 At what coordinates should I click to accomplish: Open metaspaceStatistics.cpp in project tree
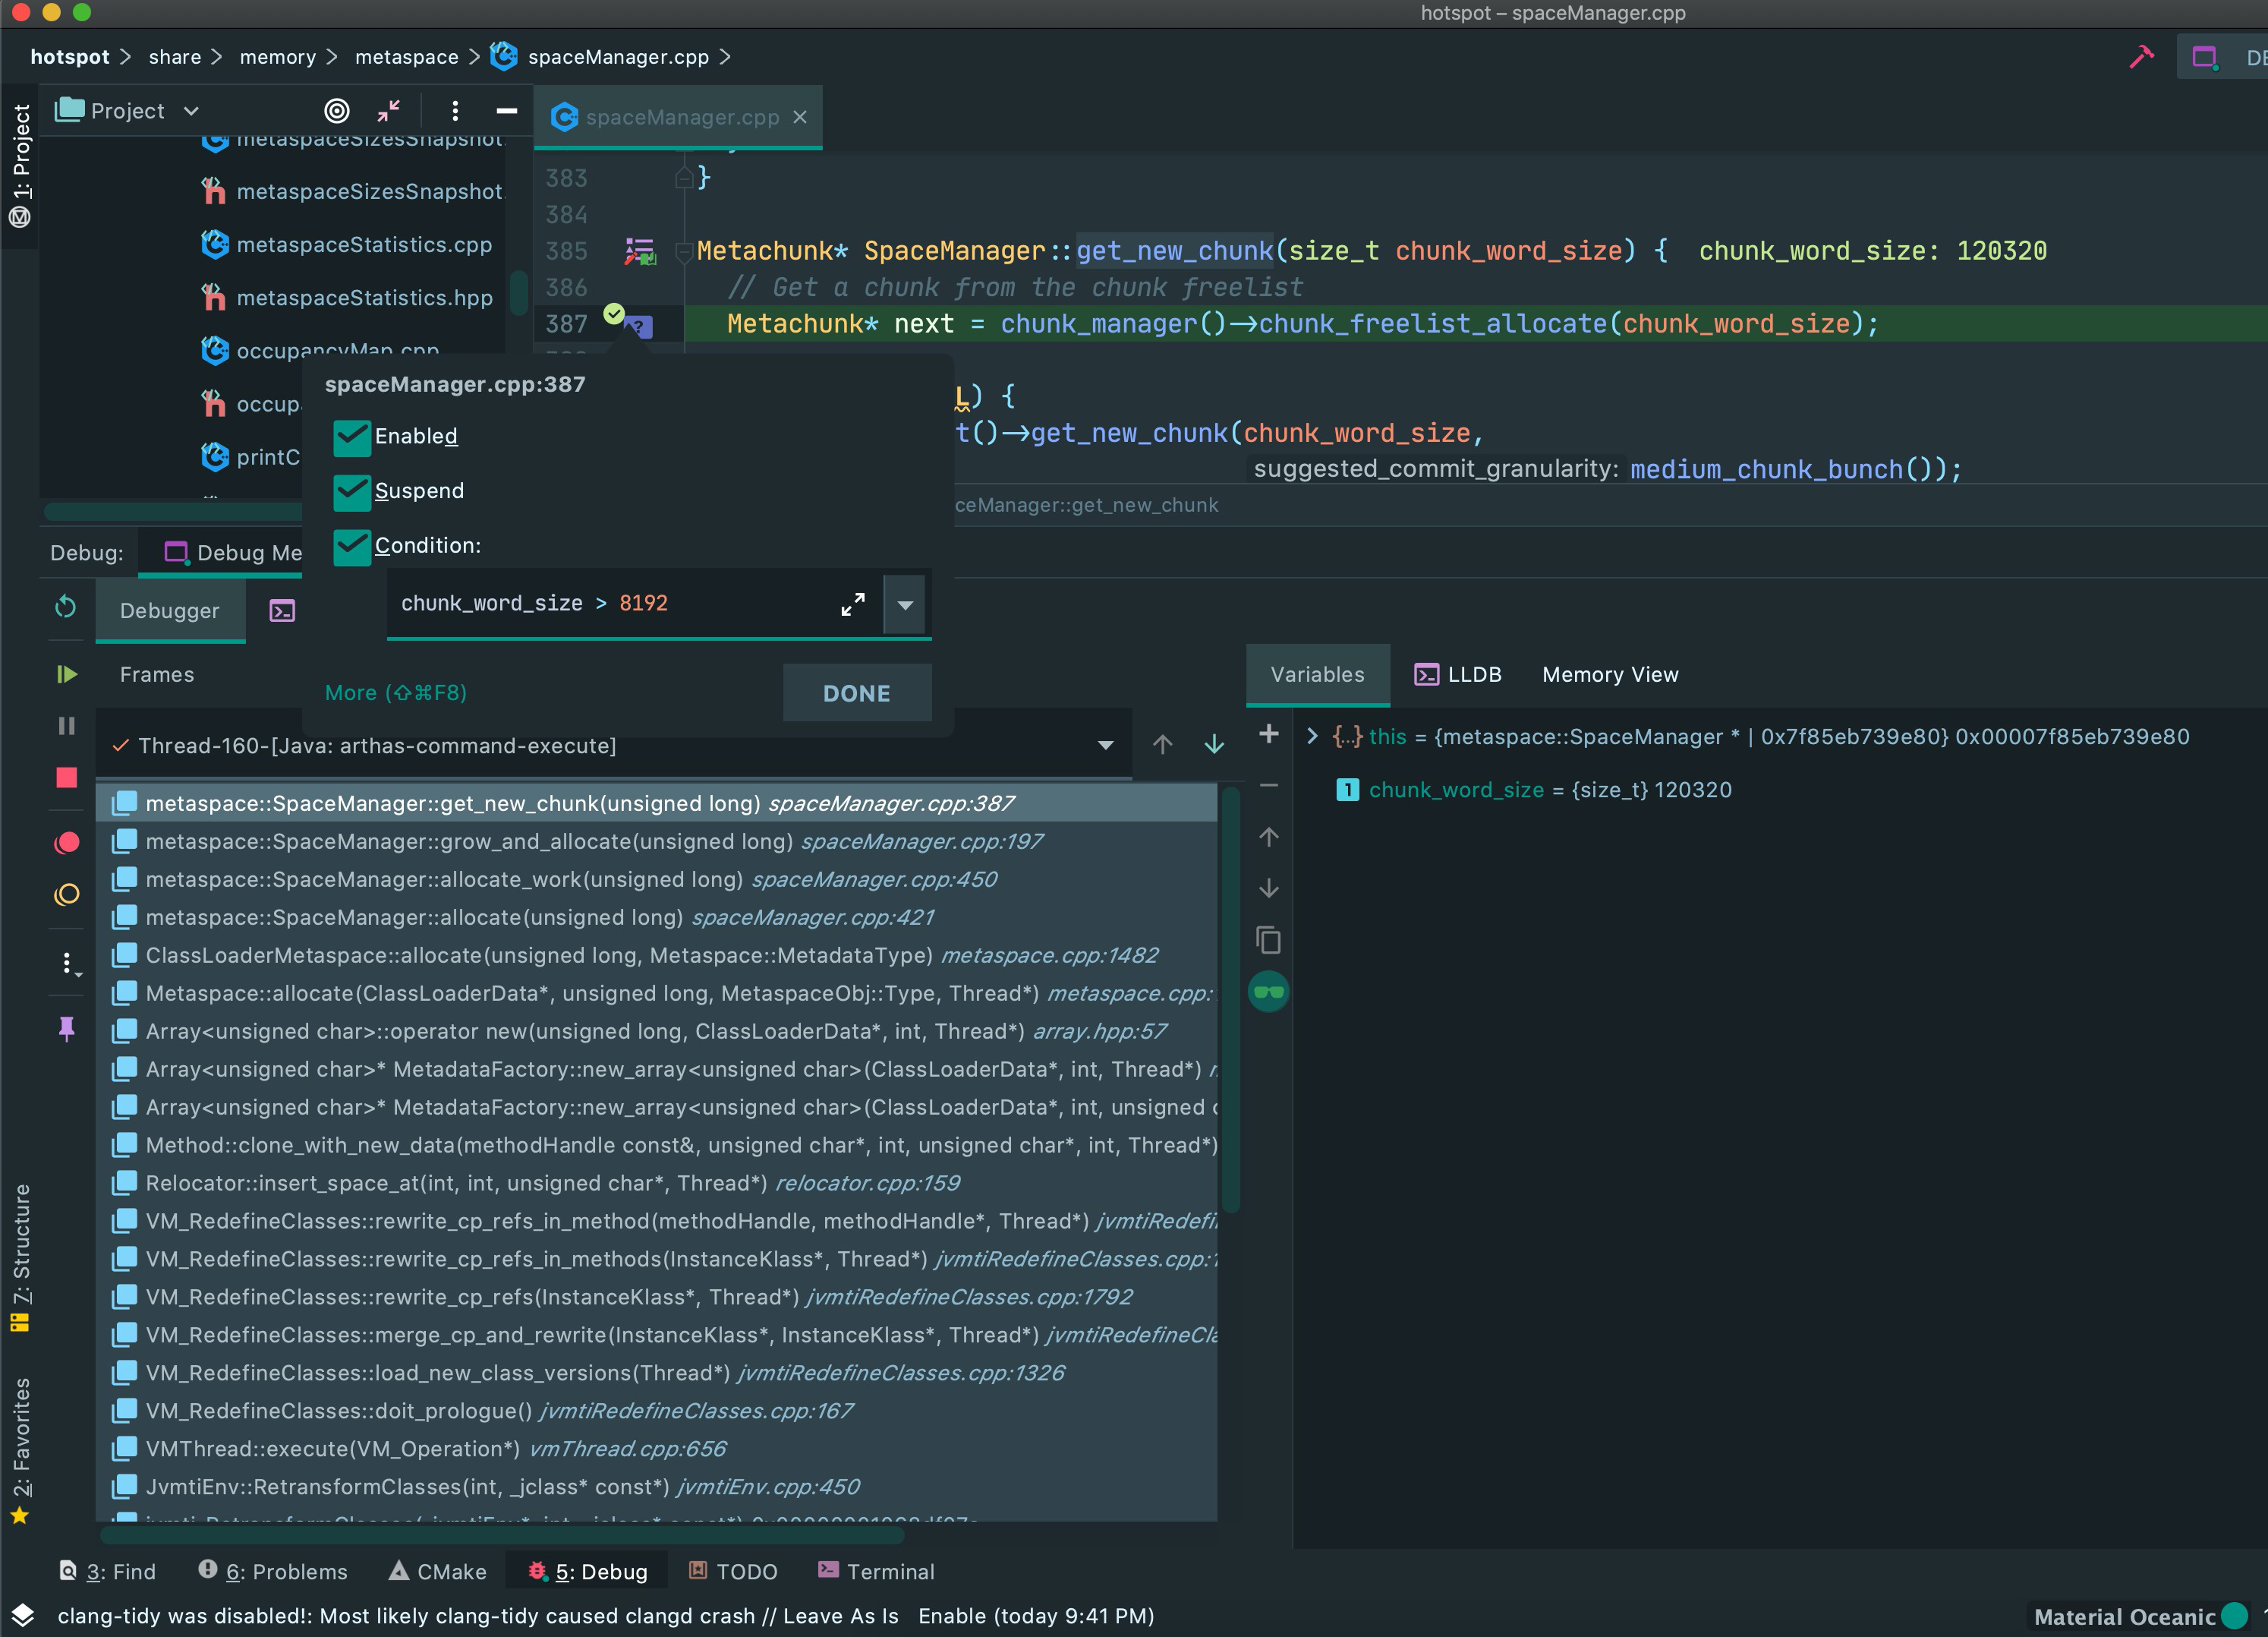click(347, 244)
